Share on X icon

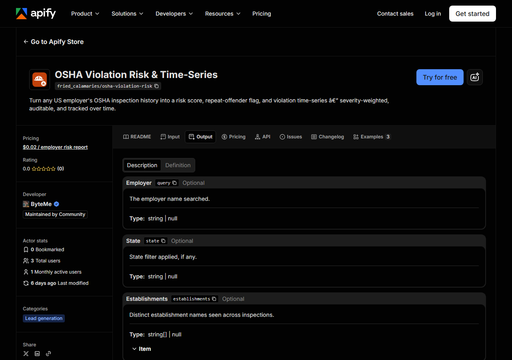26,354
